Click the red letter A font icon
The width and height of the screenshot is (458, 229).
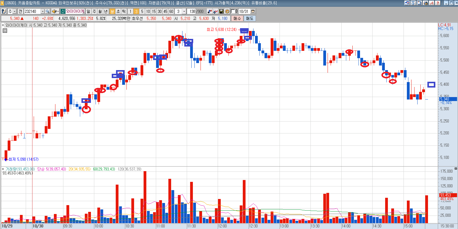coord(431,3)
